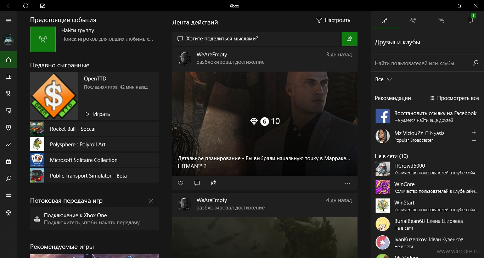The image size is (484, 258).
Task: Click the green share post button
Action: click(x=349, y=39)
